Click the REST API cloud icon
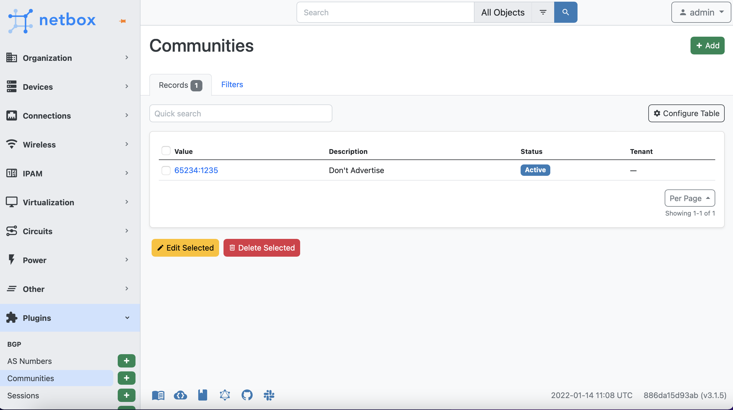733x410 pixels. 180,395
